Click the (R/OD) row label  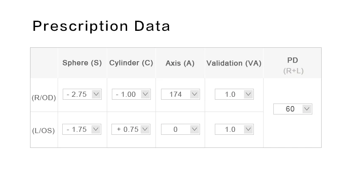click(44, 98)
